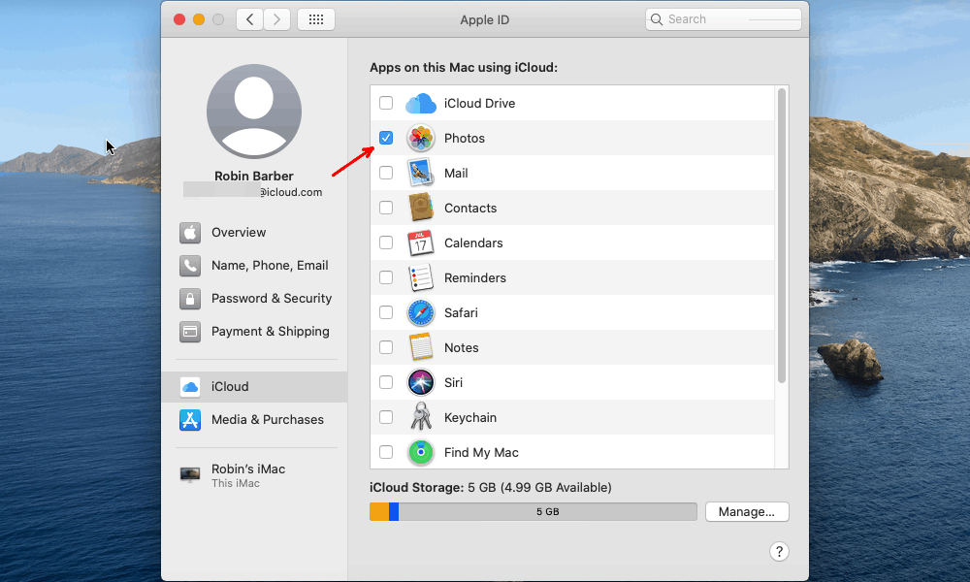Image resolution: width=970 pixels, height=582 pixels.
Task: Click the Photos label text
Action: 465,138
